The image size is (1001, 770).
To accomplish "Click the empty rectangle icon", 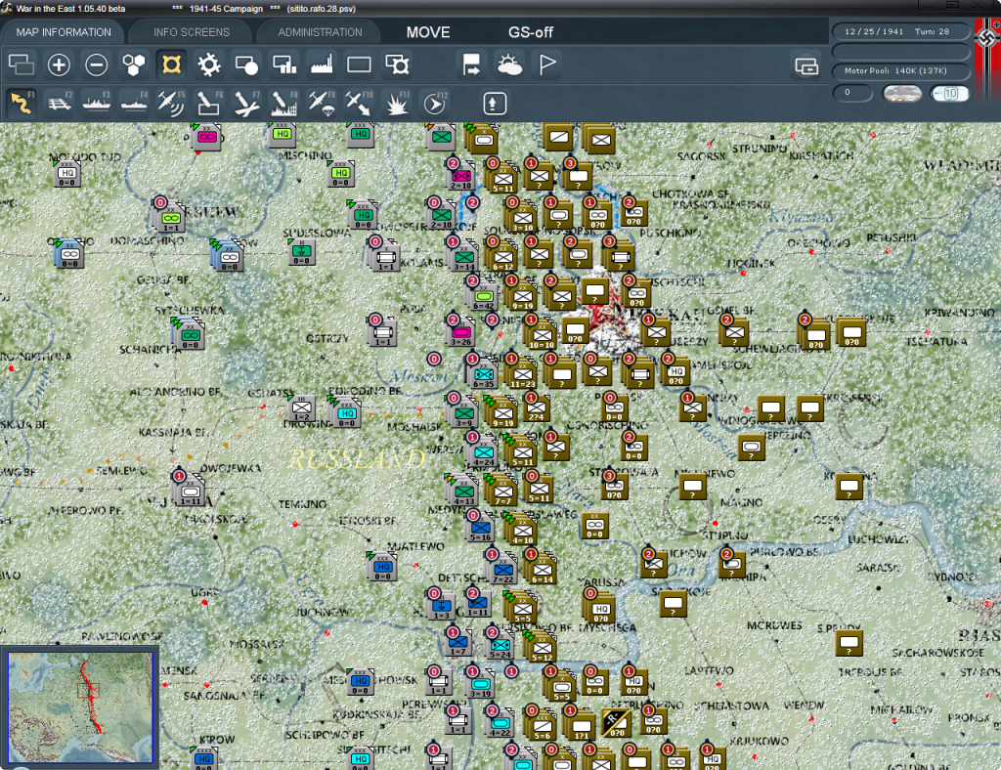I will [359, 64].
